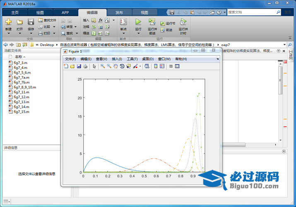Toggle the Rotate 3D tool
The image size is (296, 207).
click(x=122, y=66)
